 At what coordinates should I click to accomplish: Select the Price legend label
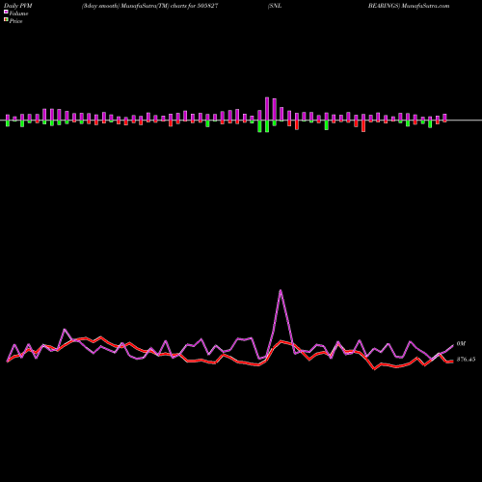tap(15, 21)
